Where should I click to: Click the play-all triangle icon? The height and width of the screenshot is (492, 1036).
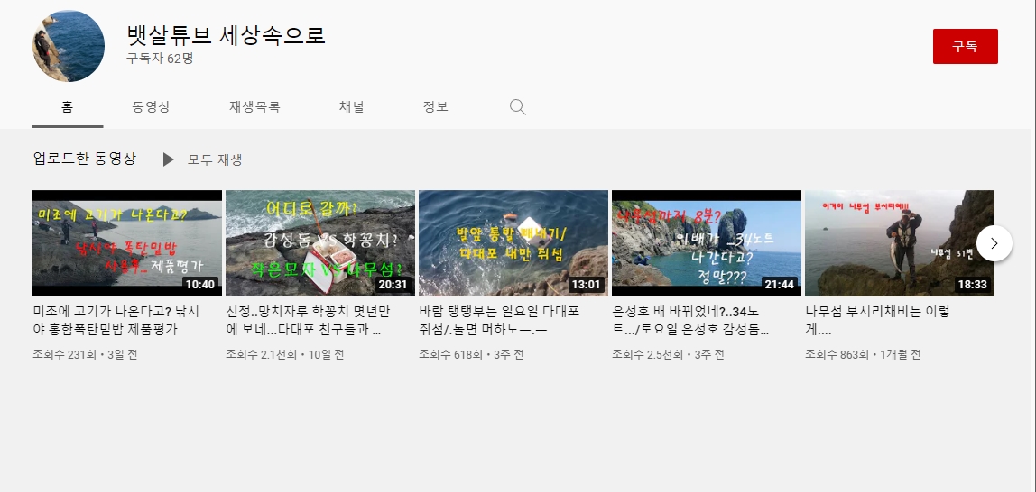click(168, 159)
